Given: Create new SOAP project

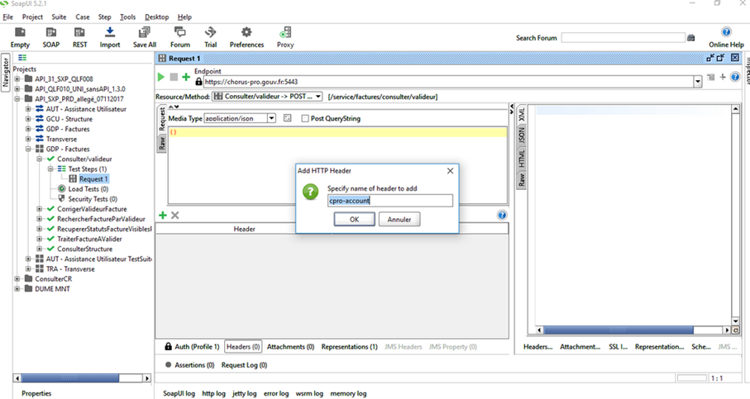Looking at the screenshot, I should tap(50, 37).
